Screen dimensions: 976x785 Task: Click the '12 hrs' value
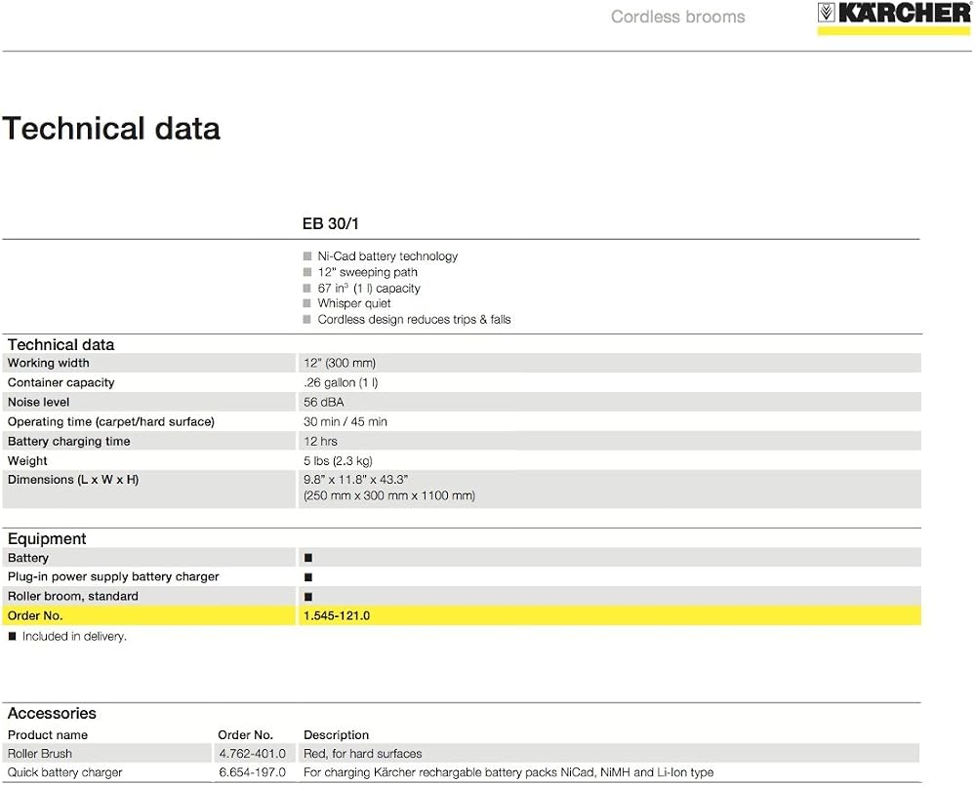[320, 442]
